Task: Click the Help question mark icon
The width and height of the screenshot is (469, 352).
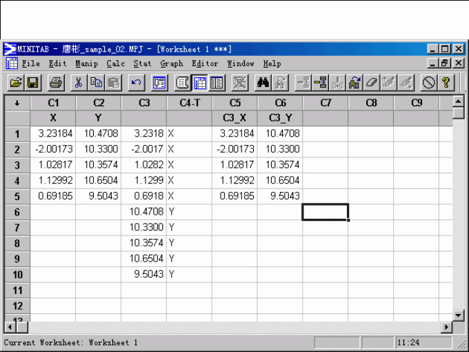Action: coord(446,83)
